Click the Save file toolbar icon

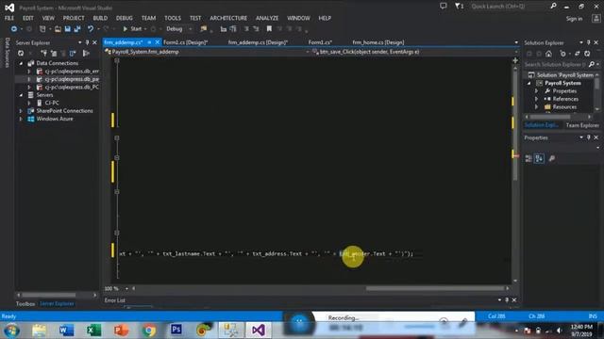(x=68, y=29)
